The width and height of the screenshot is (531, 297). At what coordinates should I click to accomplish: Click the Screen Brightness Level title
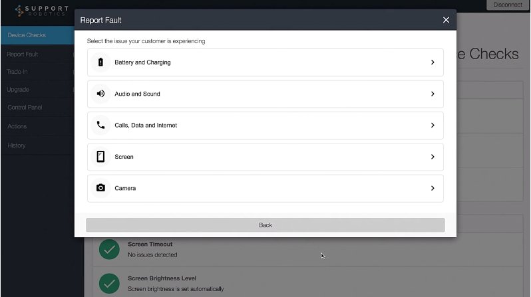162,278
